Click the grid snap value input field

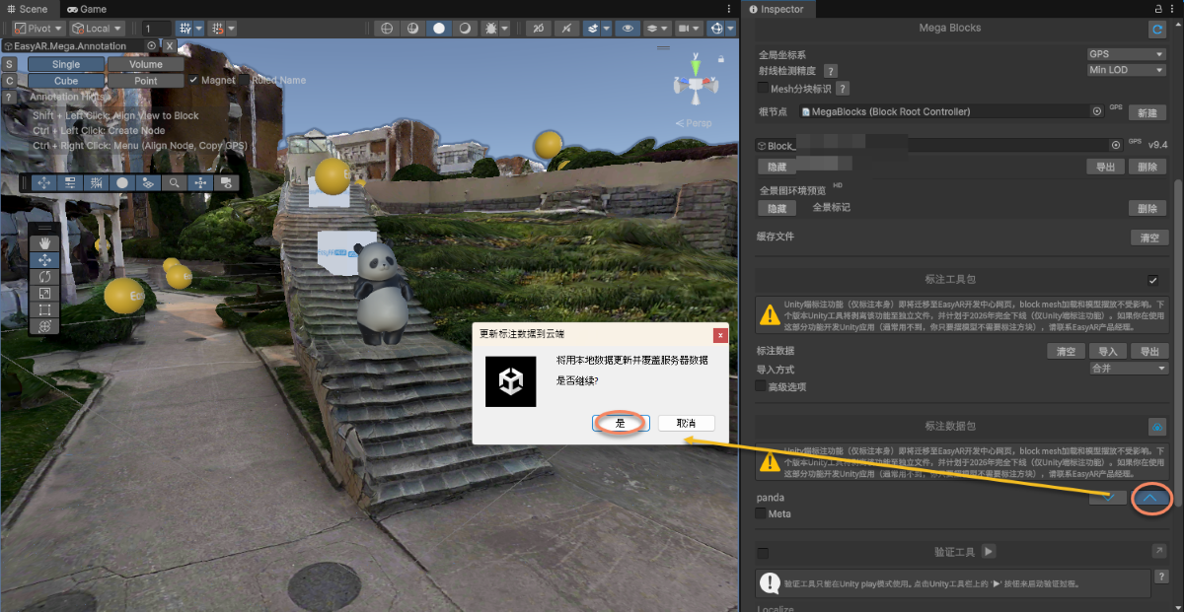[x=156, y=29]
